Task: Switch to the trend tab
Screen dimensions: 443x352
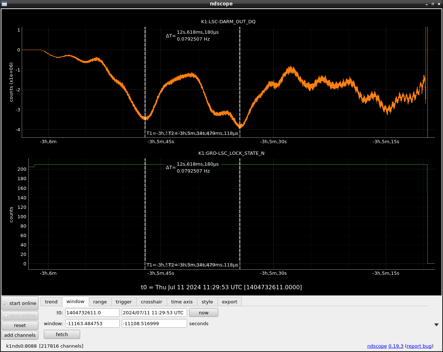Action: point(51,302)
